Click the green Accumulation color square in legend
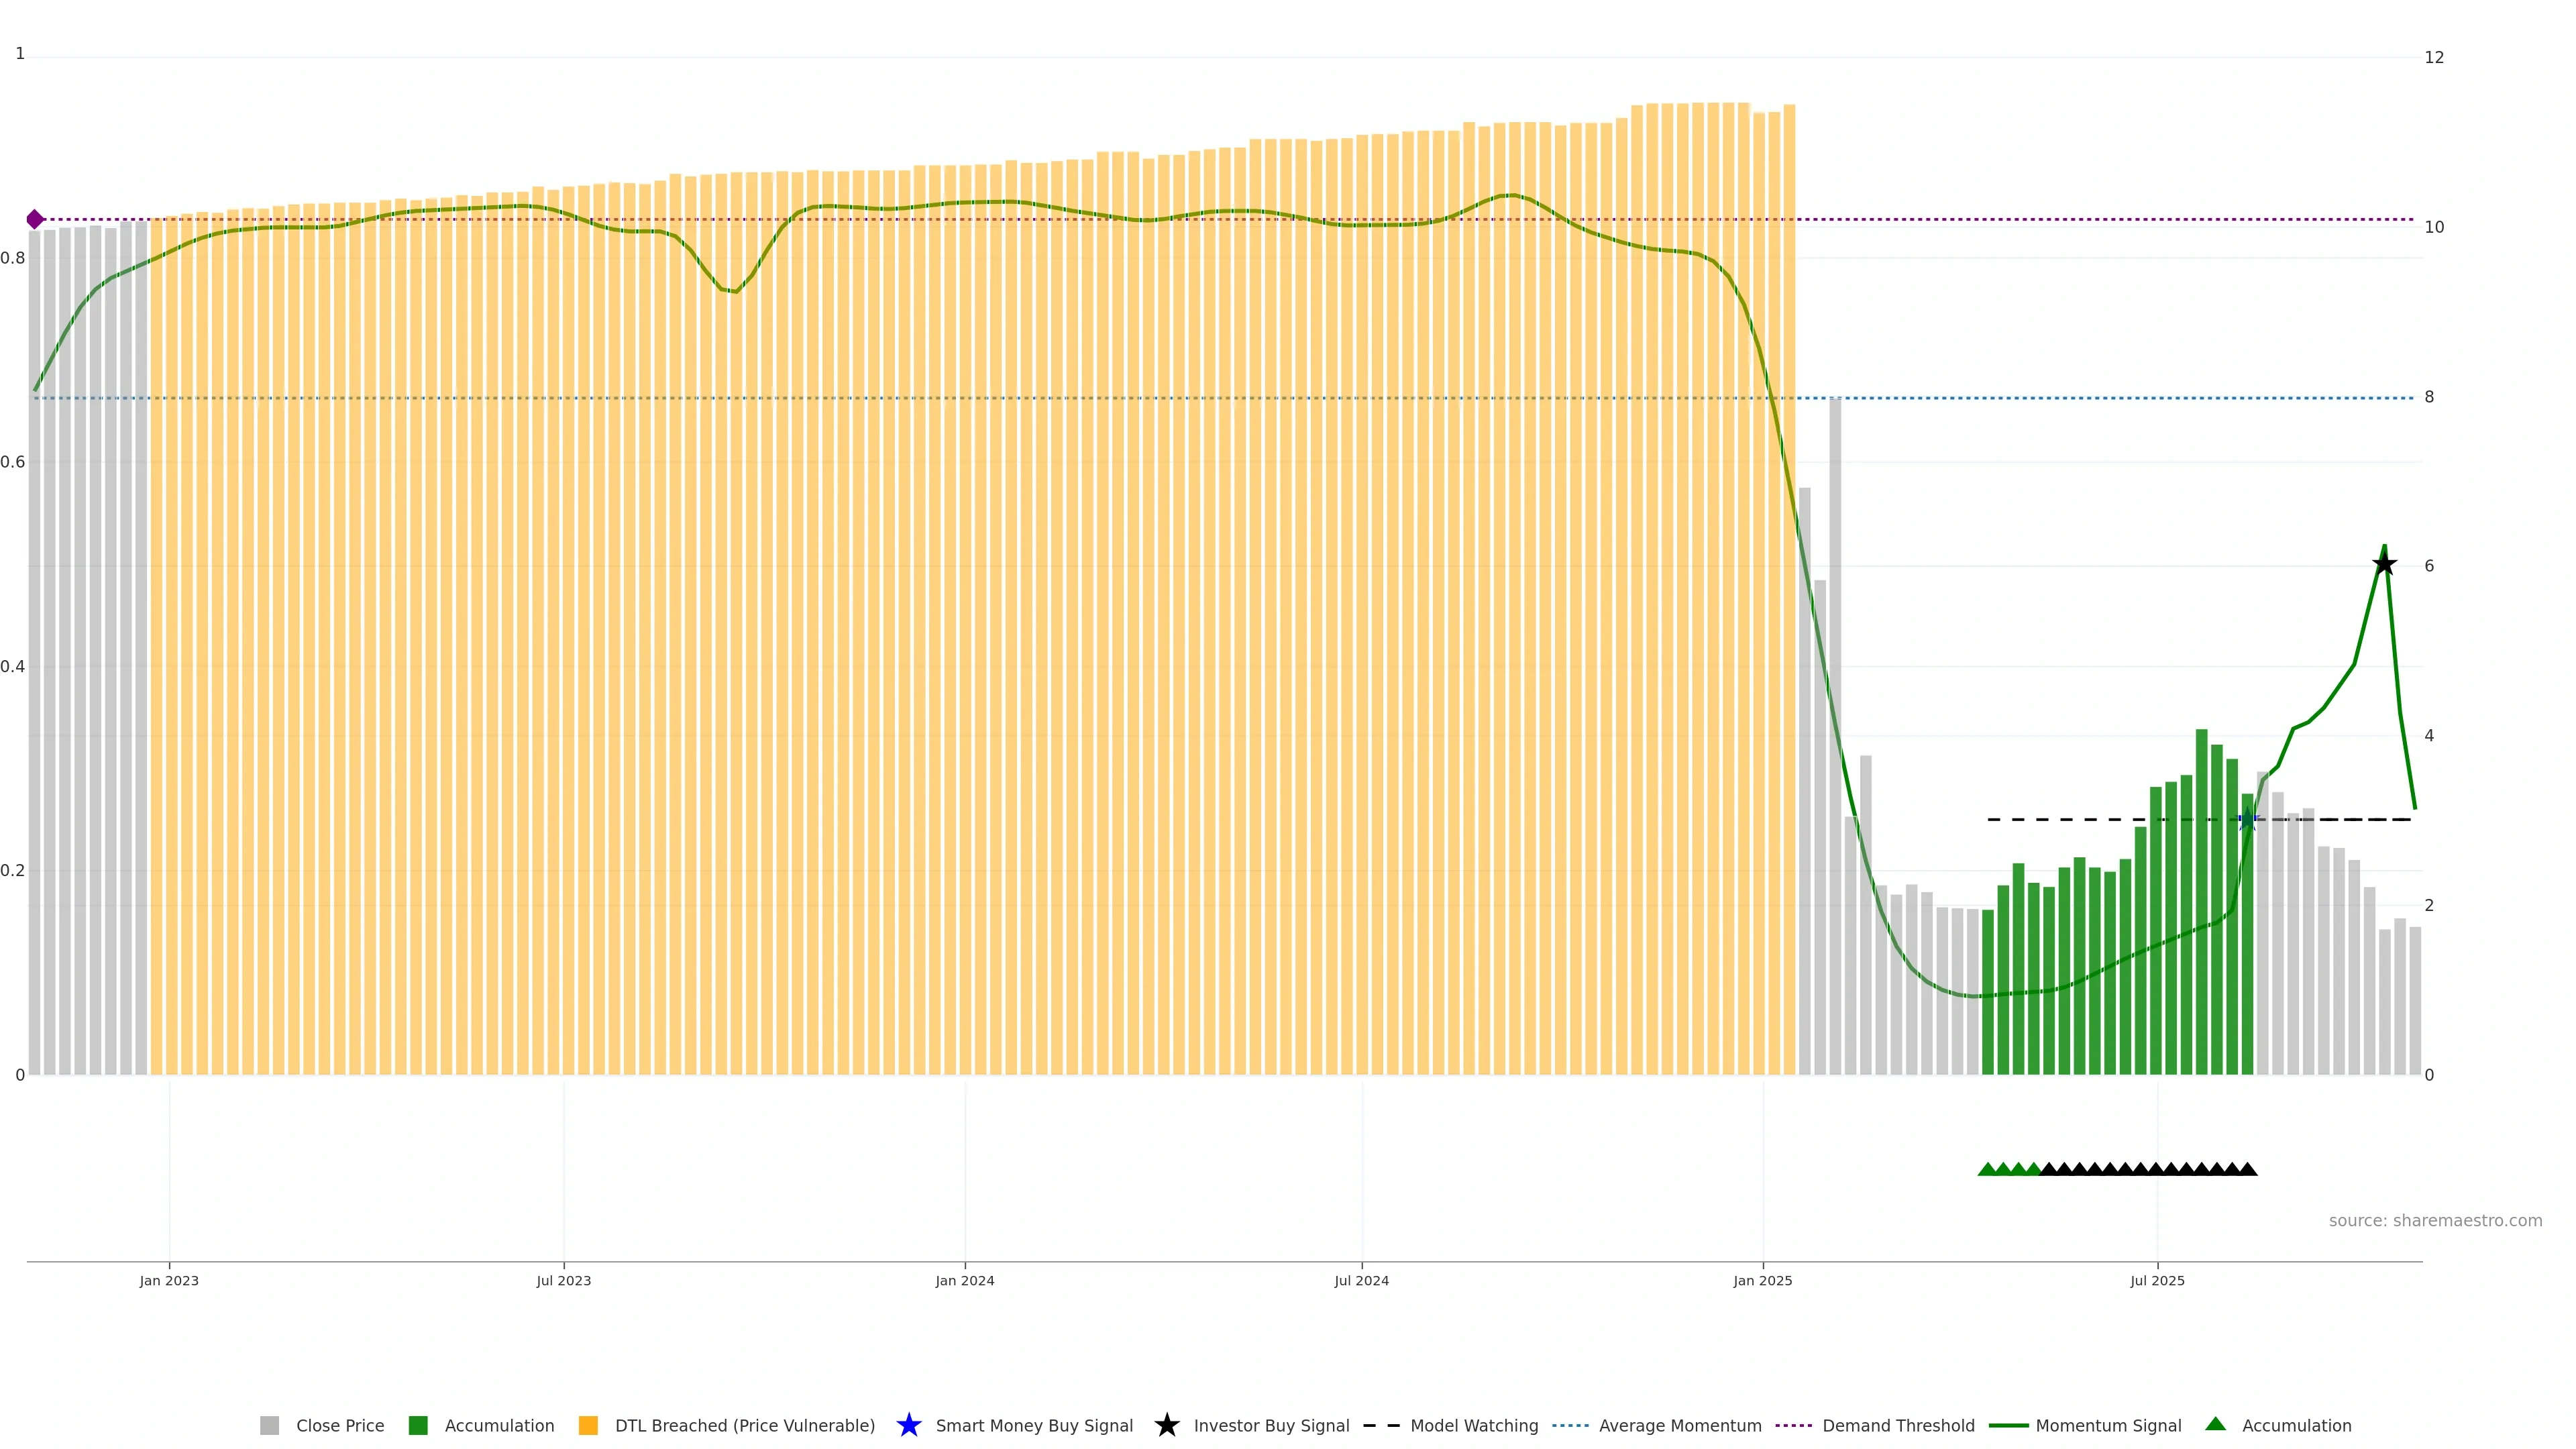Viewport: 2576px width, 1449px height. 418,1425
